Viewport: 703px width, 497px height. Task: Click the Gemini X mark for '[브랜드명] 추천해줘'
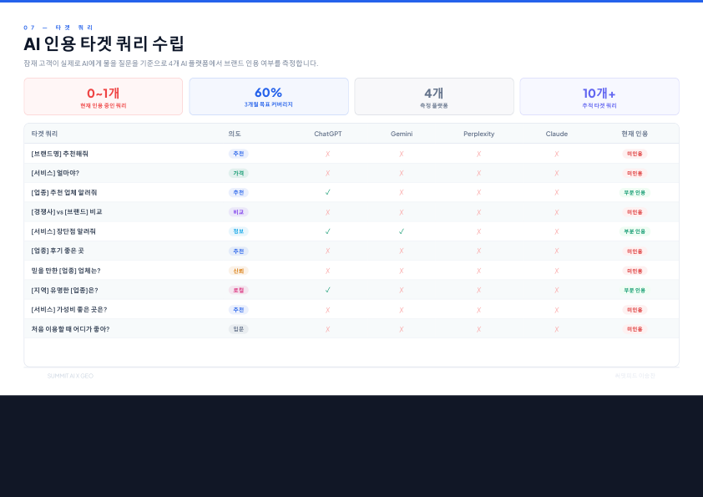402,154
